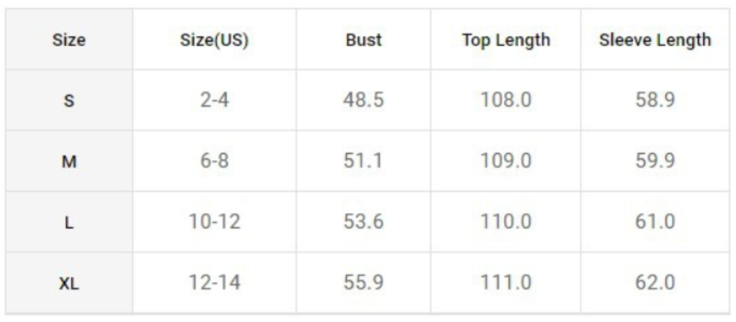This screenshot has height=322, width=736.
Task: Select the L size row label
Action: (69, 223)
